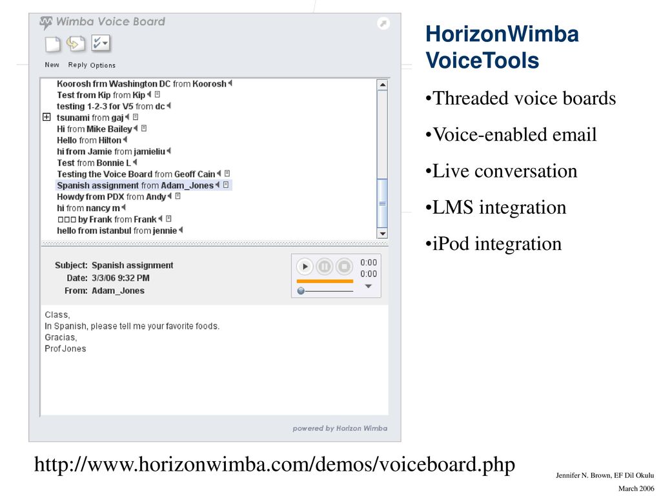Click the 'Date: 3/3/06 9:32 PM' value
This screenshot has height=496, width=661.
tap(121, 278)
